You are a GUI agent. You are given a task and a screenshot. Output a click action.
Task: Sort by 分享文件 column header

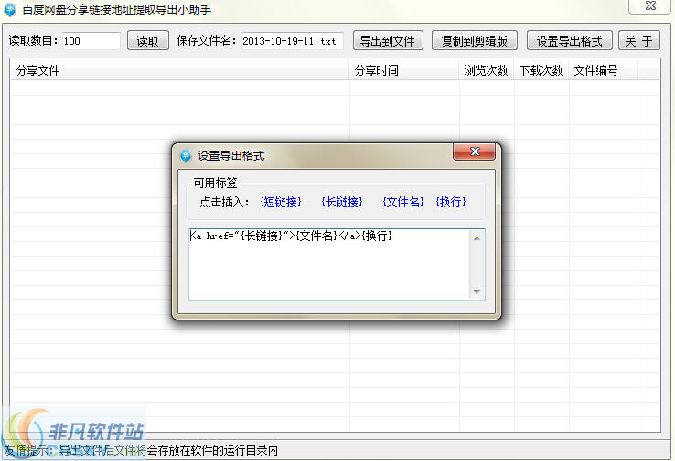click(180, 70)
